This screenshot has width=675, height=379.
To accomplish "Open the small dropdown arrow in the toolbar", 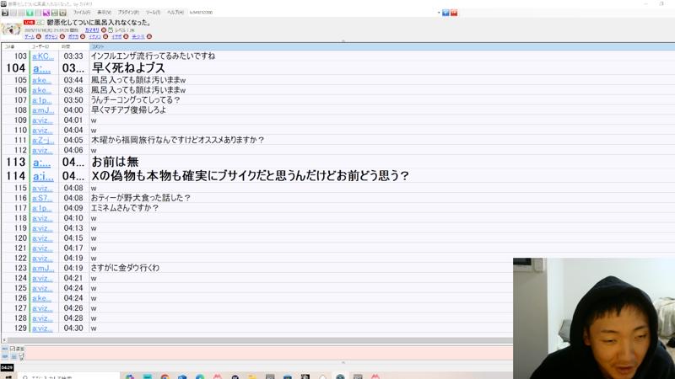I will coord(439,13).
